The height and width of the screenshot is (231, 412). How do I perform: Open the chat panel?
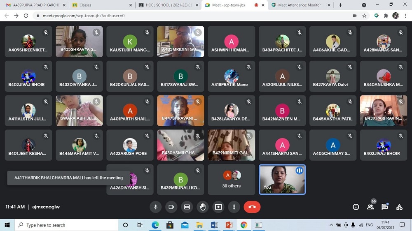[x=385, y=207]
